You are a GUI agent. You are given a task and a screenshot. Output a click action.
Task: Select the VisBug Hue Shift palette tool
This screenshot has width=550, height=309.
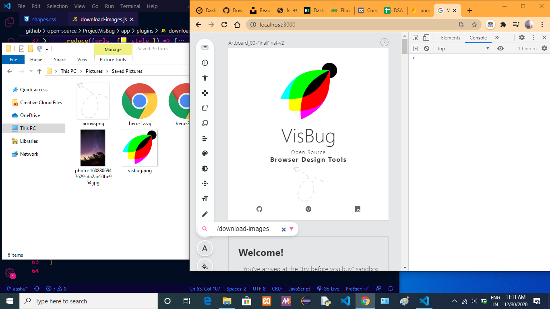[205, 153]
